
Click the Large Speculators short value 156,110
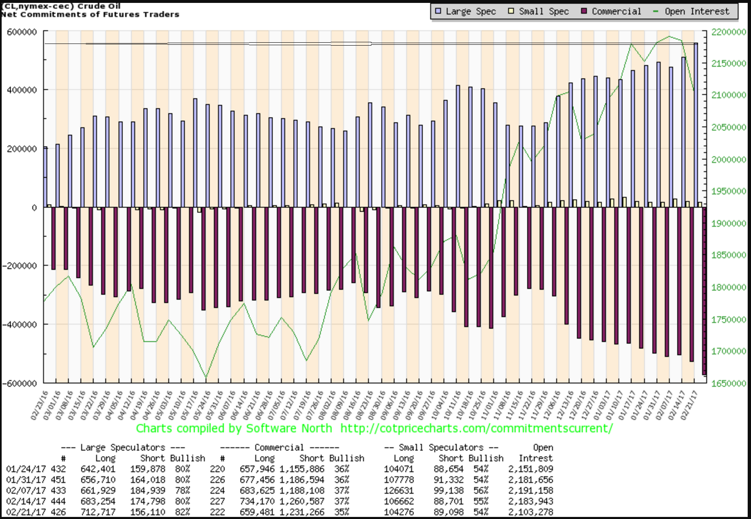click(148, 512)
